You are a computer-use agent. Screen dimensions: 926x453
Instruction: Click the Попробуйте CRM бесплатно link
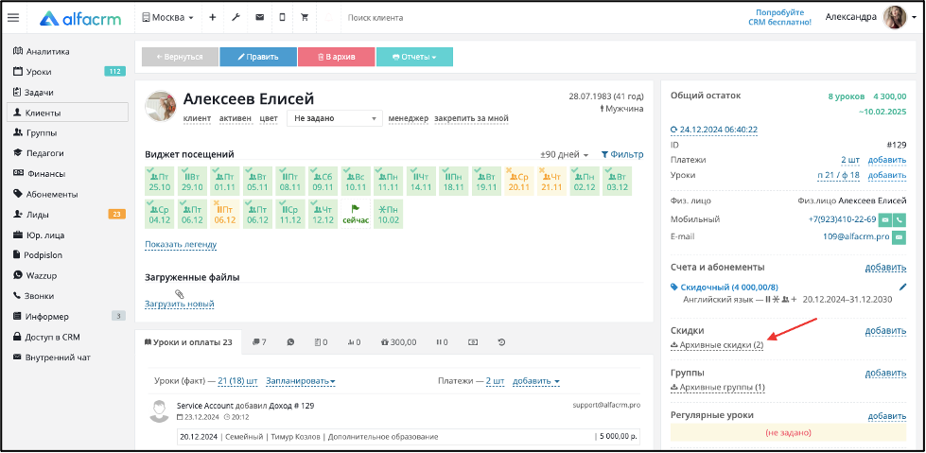coord(779,17)
